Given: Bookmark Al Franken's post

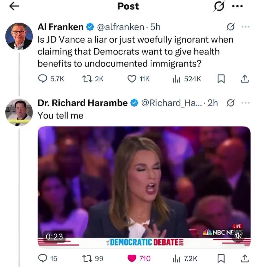Looking at the screenshot, I should pyautogui.click(x=221, y=78).
